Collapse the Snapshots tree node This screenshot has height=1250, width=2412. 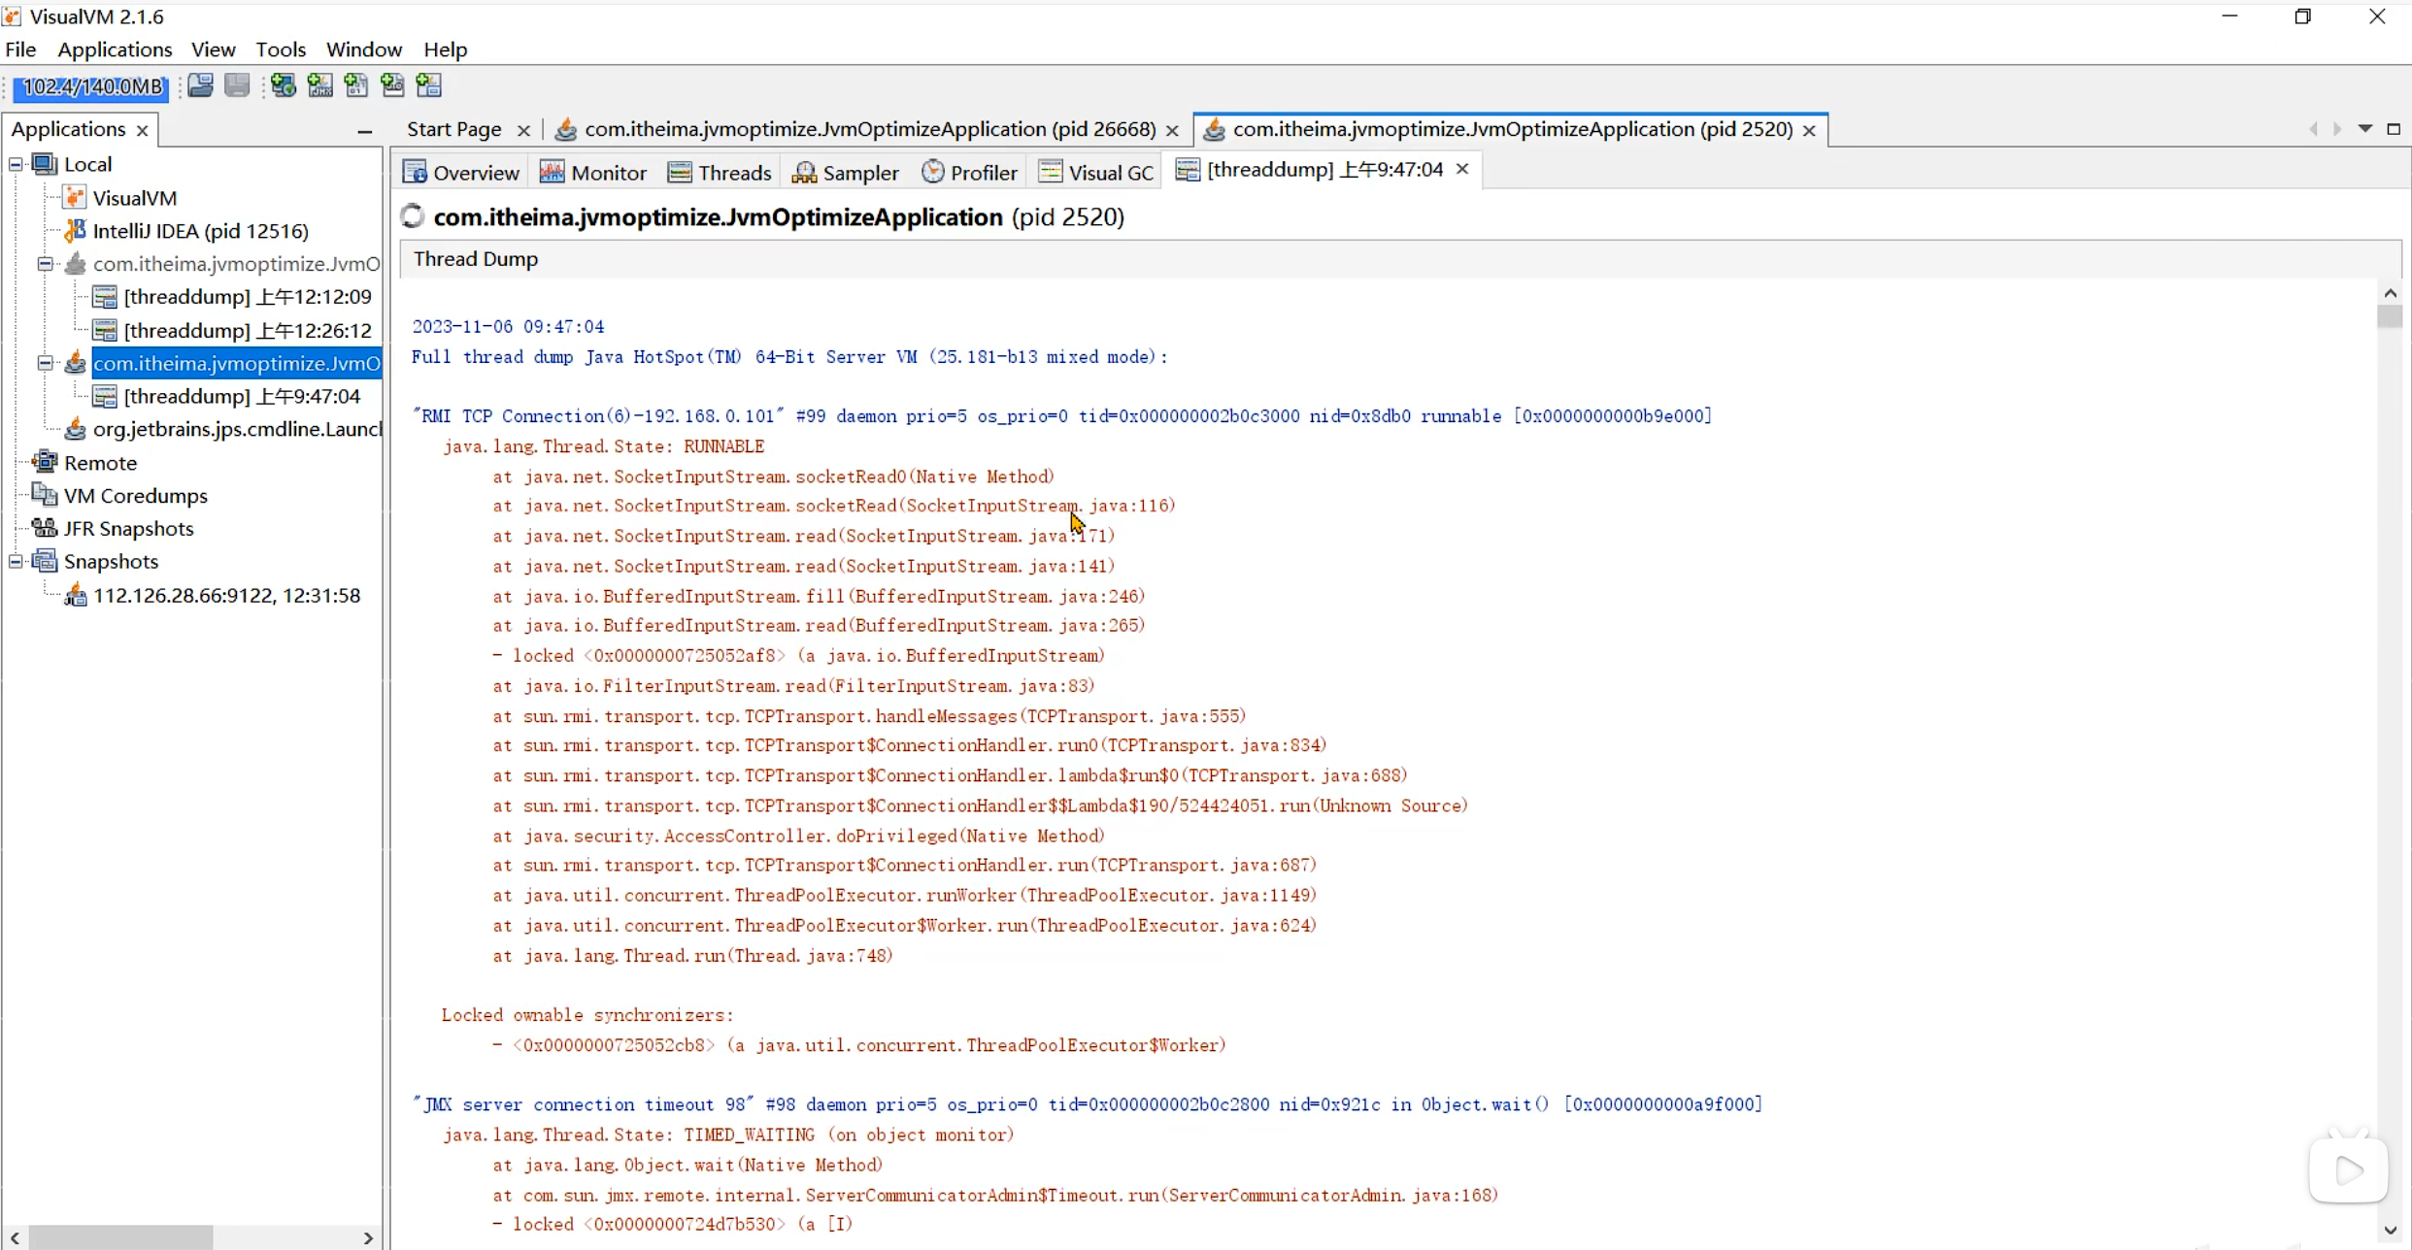pyautogui.click(x=16, y=561)
